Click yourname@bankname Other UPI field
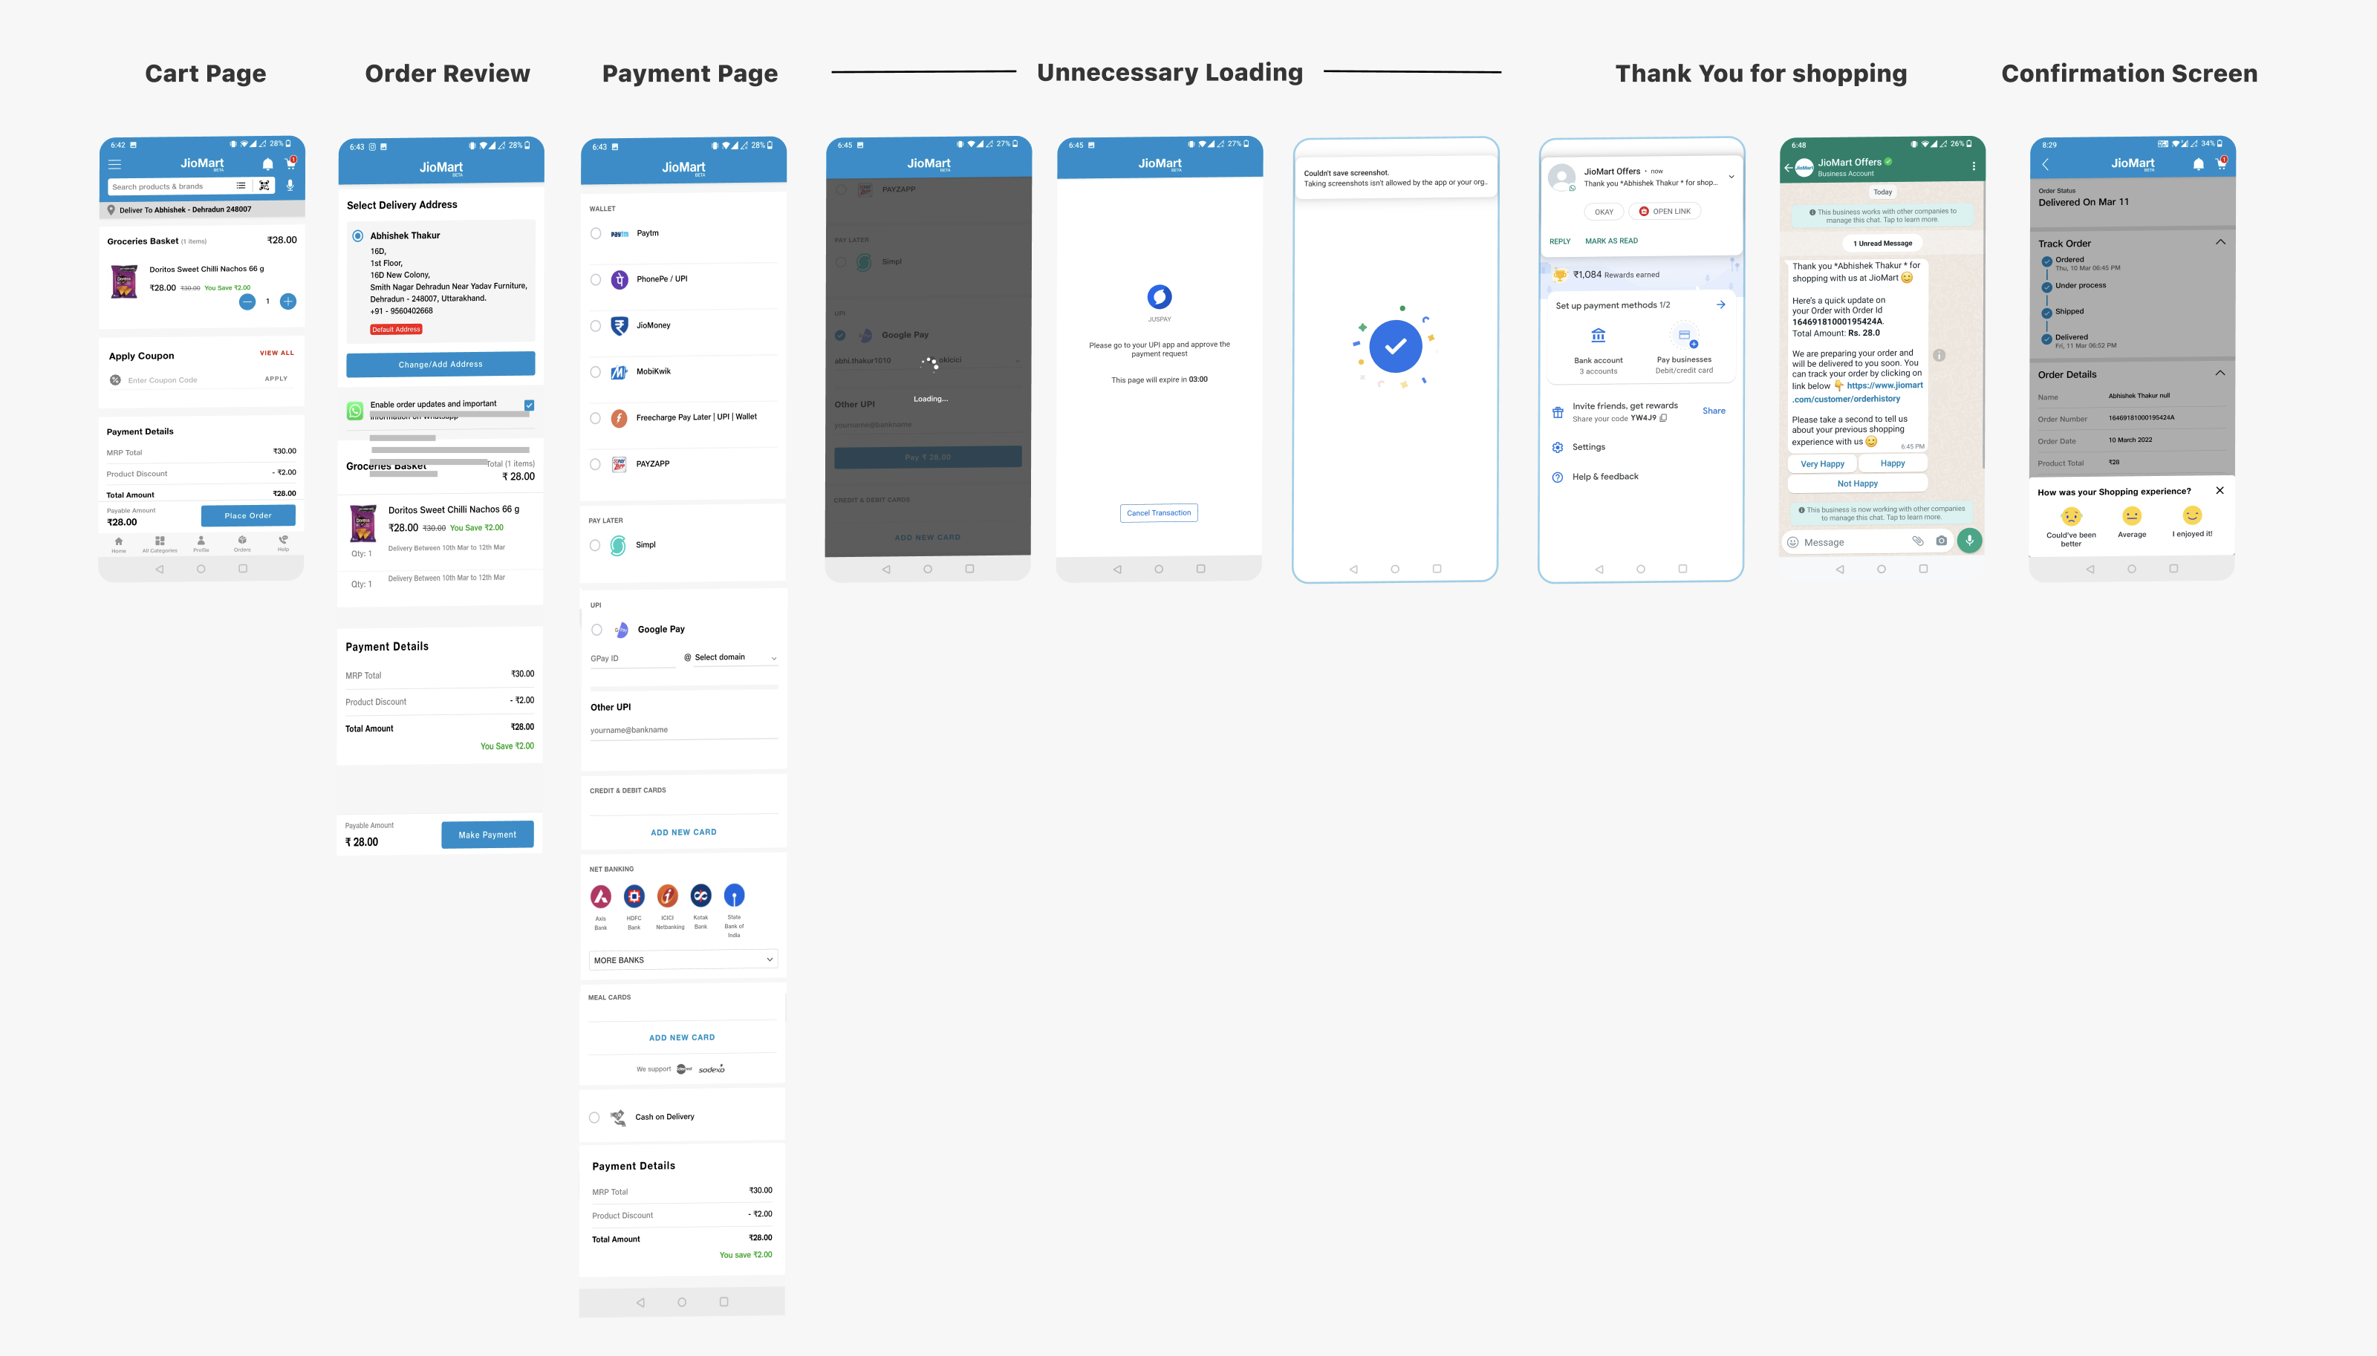Image resolution: width=2377 pixels, height=1356 pixels. pyautogui.click(x=683, y=730)
